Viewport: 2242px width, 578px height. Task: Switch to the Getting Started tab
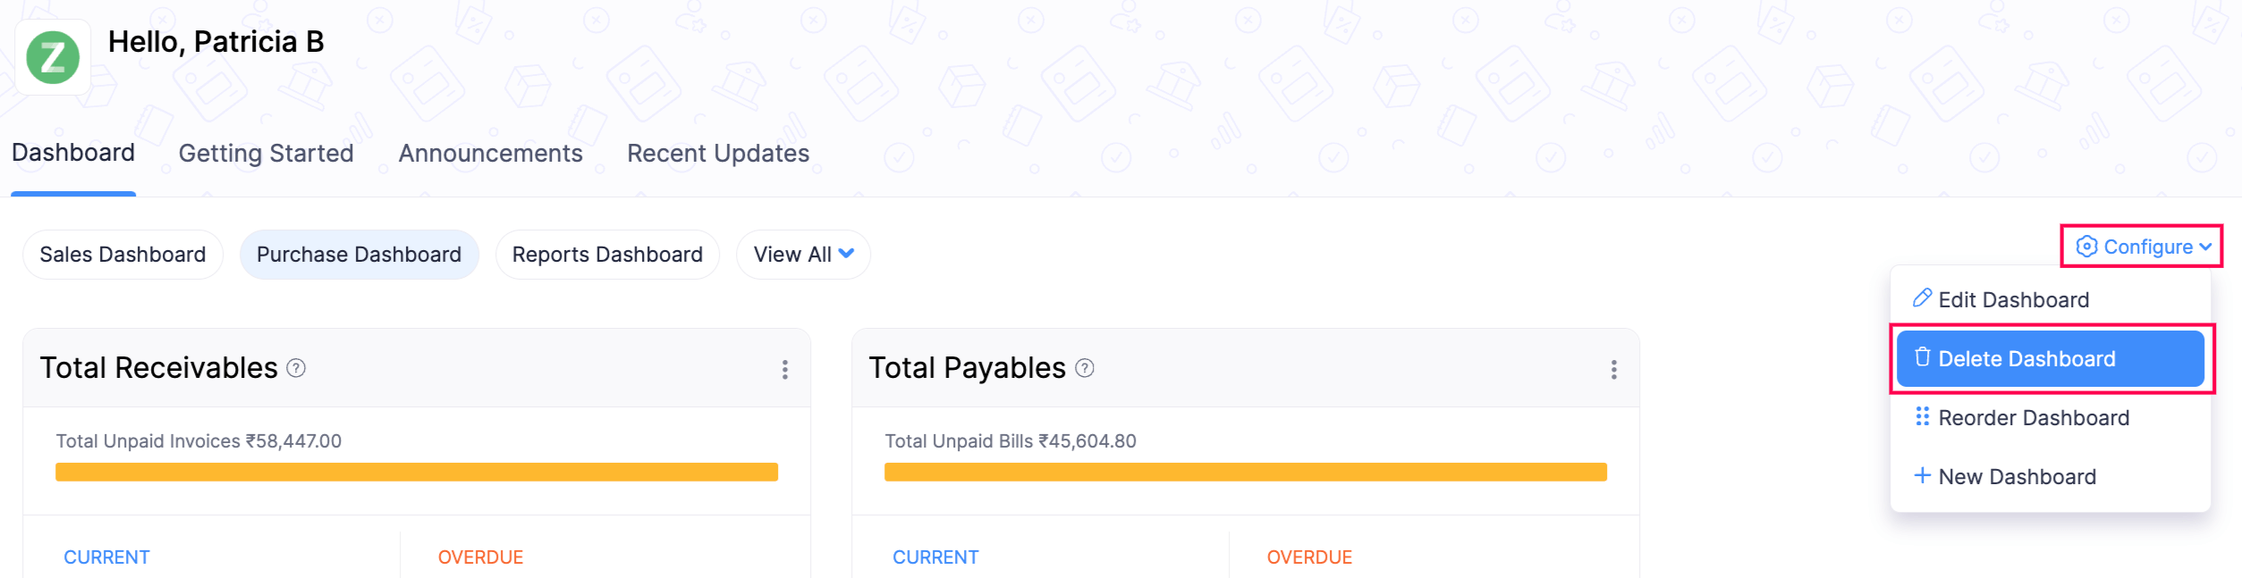coord(267,154)
